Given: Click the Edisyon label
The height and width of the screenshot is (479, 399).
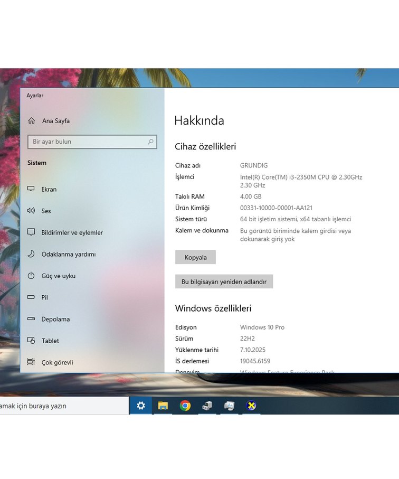Looking at the screenshot, I should (x=186, y=327).
